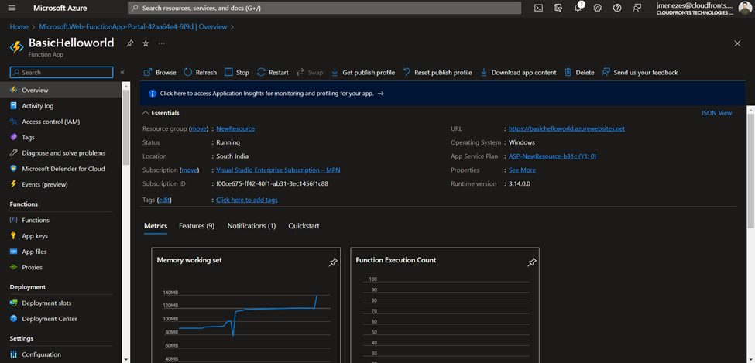The height and width of the screenshot is (363, 755).
Task: Open the more options ellipsis beside the title
Action: click(x=161, y=43)
